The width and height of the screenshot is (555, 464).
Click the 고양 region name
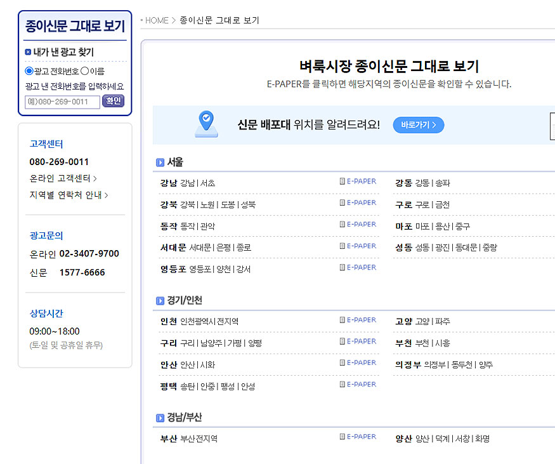coord(404,322)
